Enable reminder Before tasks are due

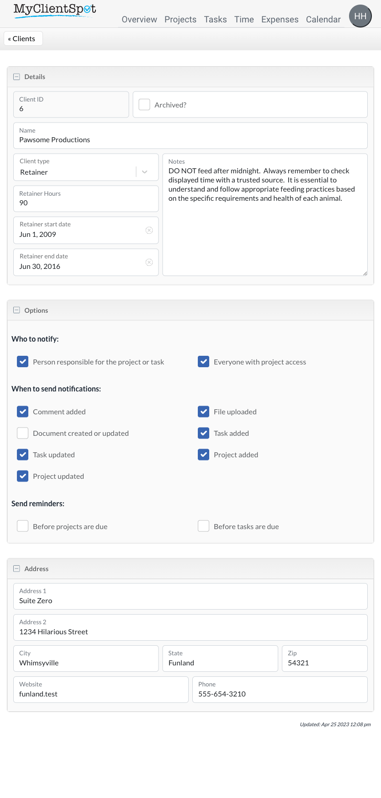pyautogui.click(x=204, y=526)
